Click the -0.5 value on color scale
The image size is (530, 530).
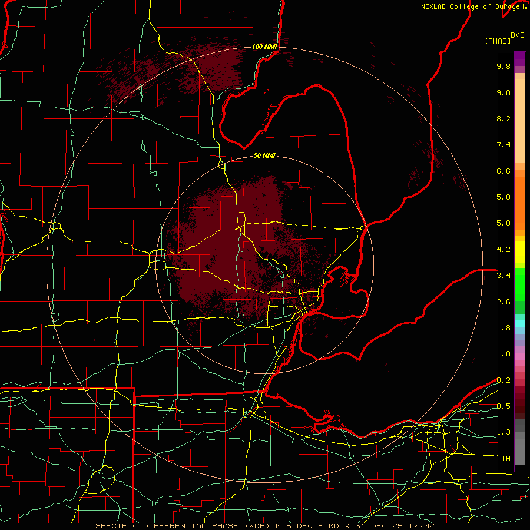[501, 406]
